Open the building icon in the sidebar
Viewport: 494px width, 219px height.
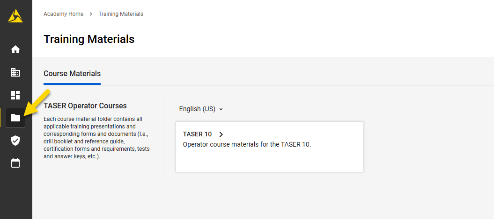[x=15, y=72]
